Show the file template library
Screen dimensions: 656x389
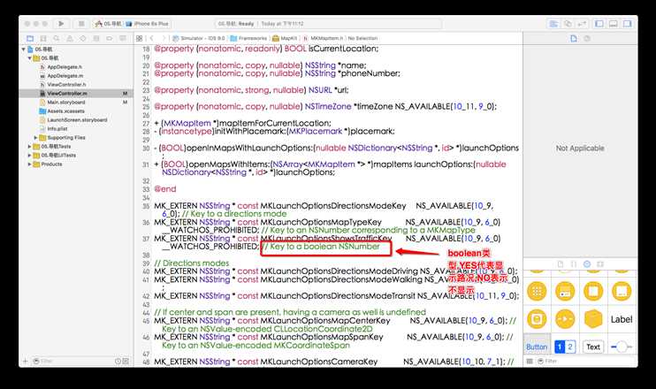point(561,264)
